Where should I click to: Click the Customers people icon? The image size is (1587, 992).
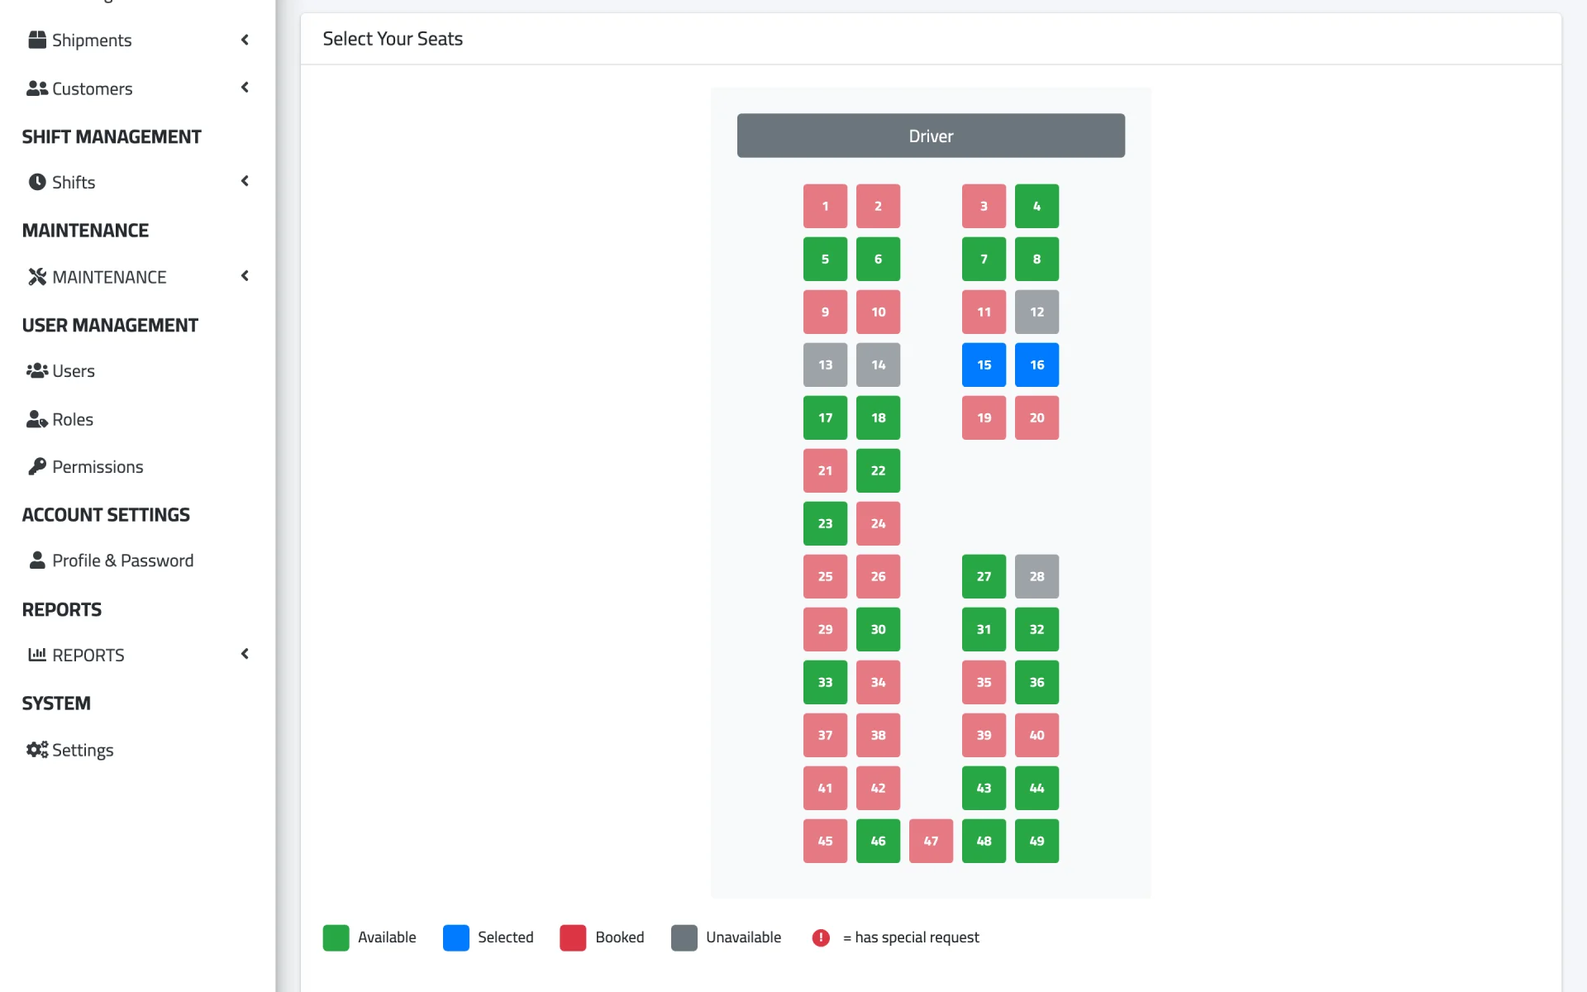point(37,88)
